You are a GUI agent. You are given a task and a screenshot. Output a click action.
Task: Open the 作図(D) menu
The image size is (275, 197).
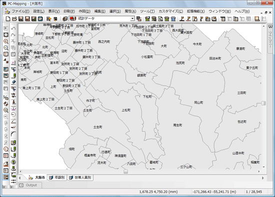84,11
